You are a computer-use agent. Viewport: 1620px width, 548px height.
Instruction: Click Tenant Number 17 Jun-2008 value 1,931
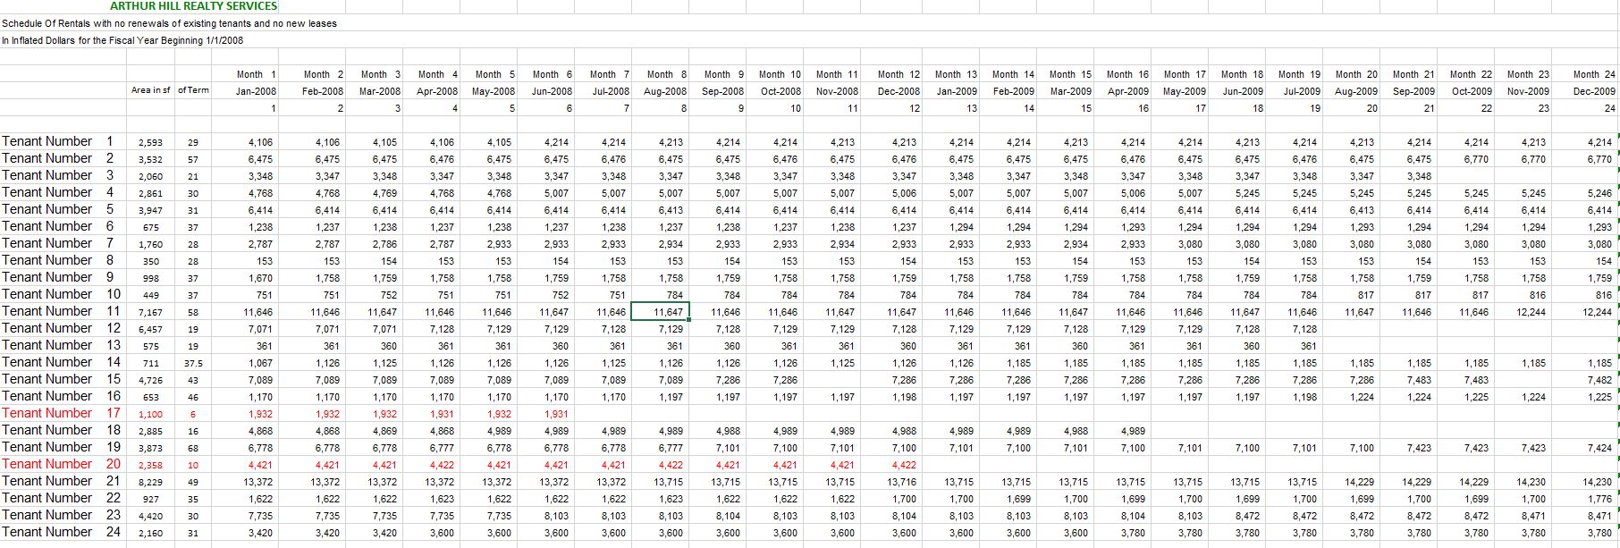557,414
